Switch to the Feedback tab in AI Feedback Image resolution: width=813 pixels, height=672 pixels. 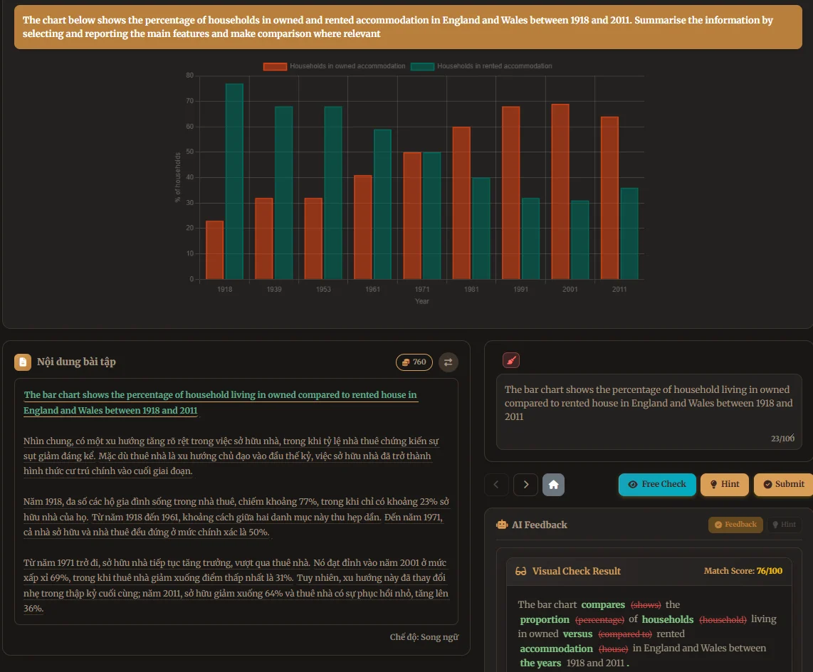(x=735, y=525)
